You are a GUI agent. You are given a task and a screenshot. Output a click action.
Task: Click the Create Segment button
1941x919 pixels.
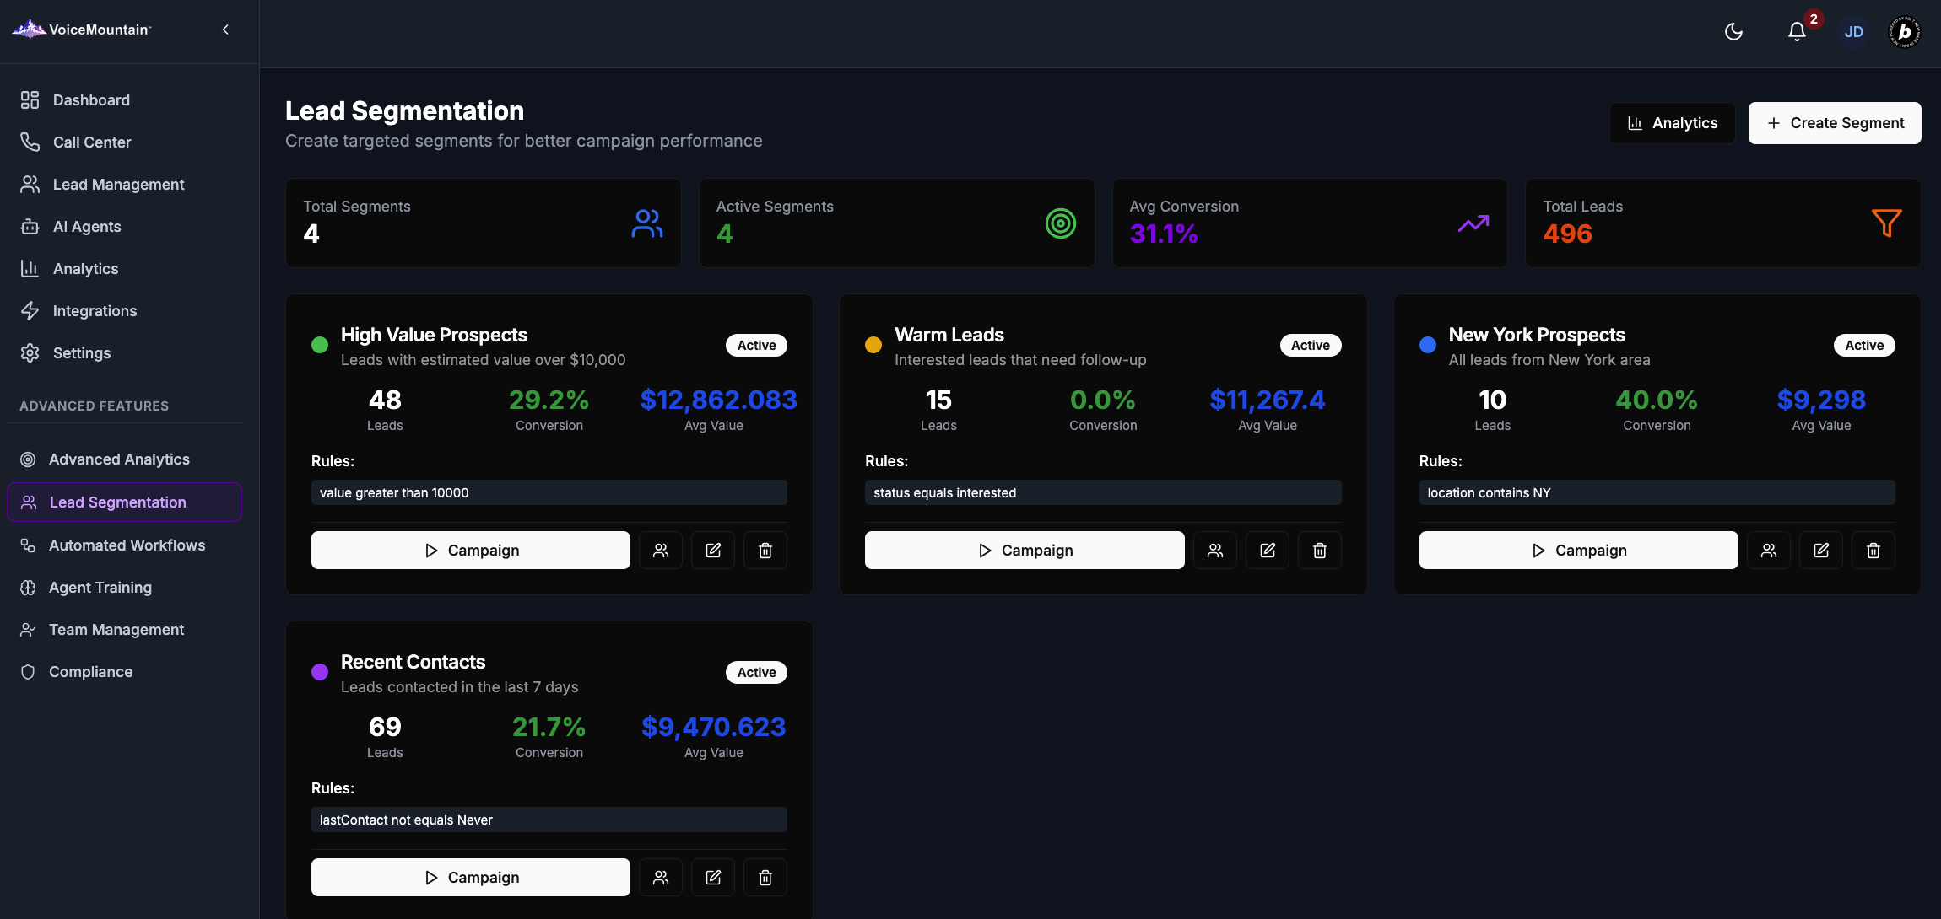pyautogui.click(x=1834, y=123)
